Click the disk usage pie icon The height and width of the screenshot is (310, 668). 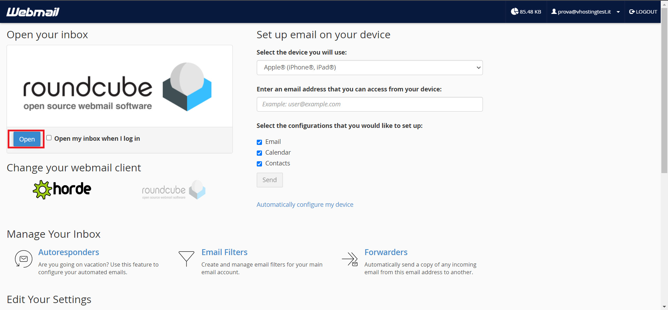pyautogui.click(x=515, y=11)
